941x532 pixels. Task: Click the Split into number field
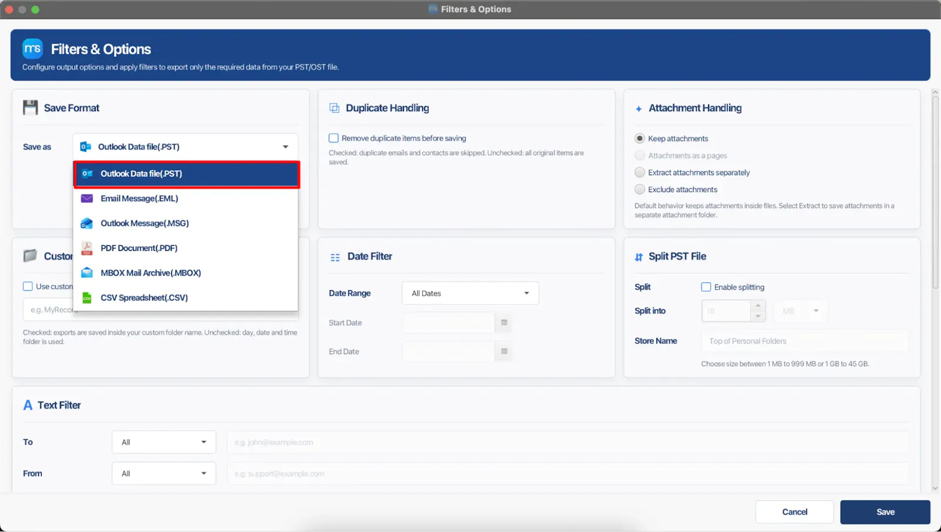(x=727, y=311)
